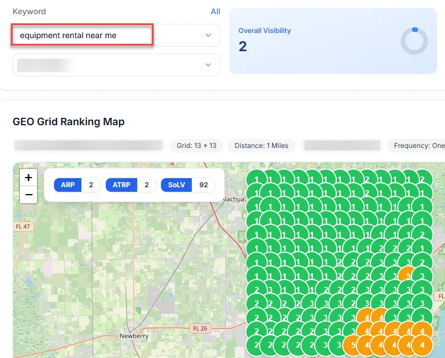Image resolution: width=445 pixels, height=358 pixels.
Task: Click the Overall Visibility donut chart
Action: click(x=414, y=41)
